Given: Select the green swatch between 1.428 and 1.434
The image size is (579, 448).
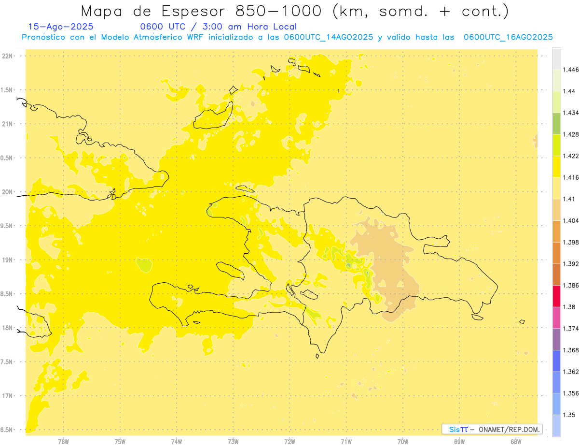Looking at the screenshot, I should pyautogui.click(x=556, y=123).
